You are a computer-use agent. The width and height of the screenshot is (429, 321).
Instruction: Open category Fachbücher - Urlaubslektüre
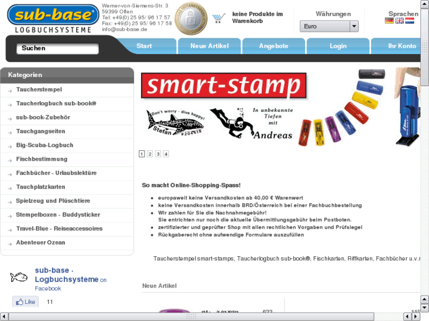(x=56, y=173)
